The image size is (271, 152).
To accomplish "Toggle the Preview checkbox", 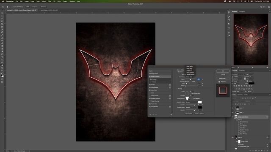I will [x=219, y=82].
